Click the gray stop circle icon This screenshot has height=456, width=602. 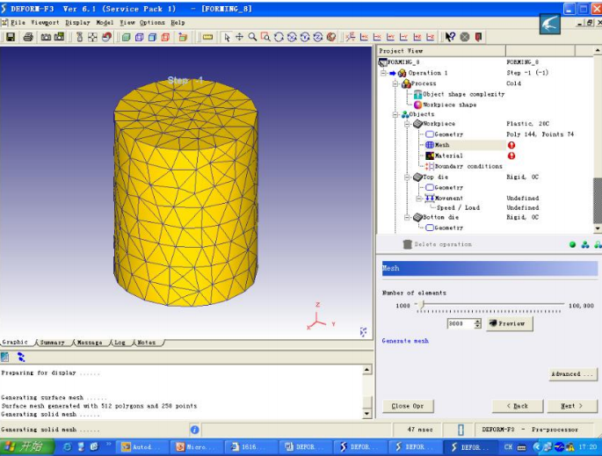point(465,37)
